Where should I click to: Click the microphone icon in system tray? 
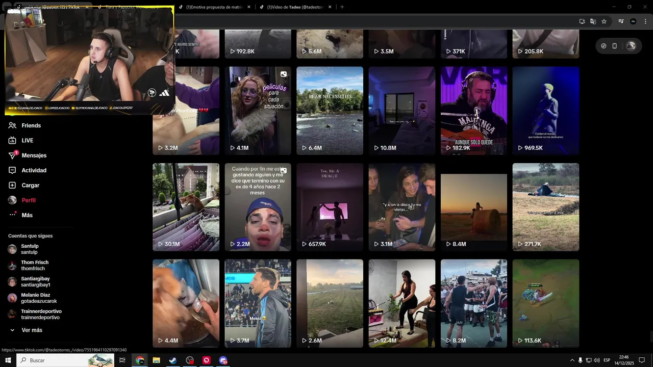click(580, 360)
